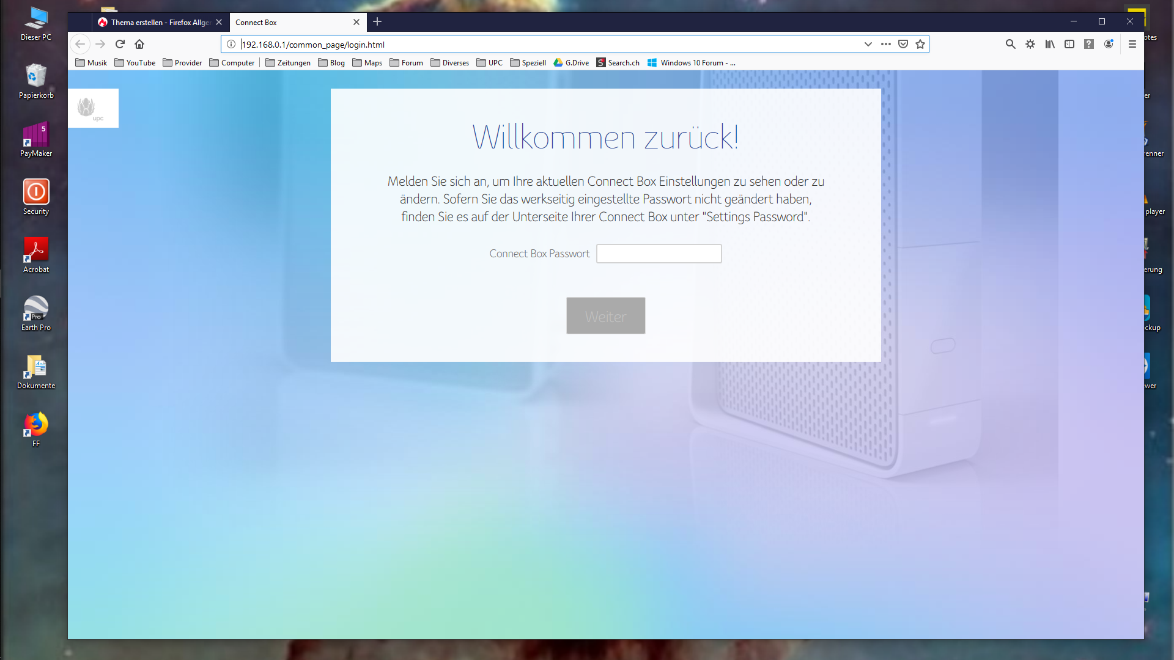Open the Library icon in toolbar

pos(1050,44)
